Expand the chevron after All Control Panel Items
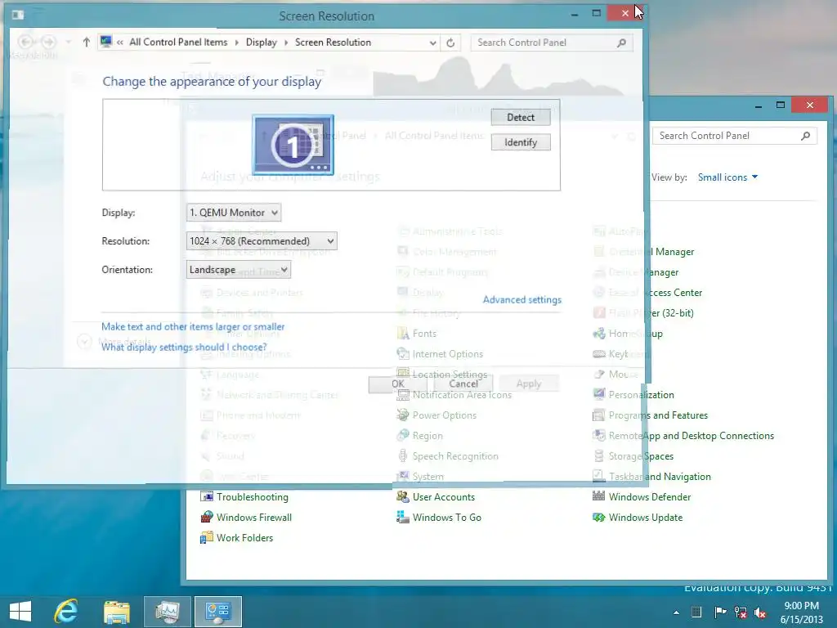837x628 pixels. [x=237, y=43]
